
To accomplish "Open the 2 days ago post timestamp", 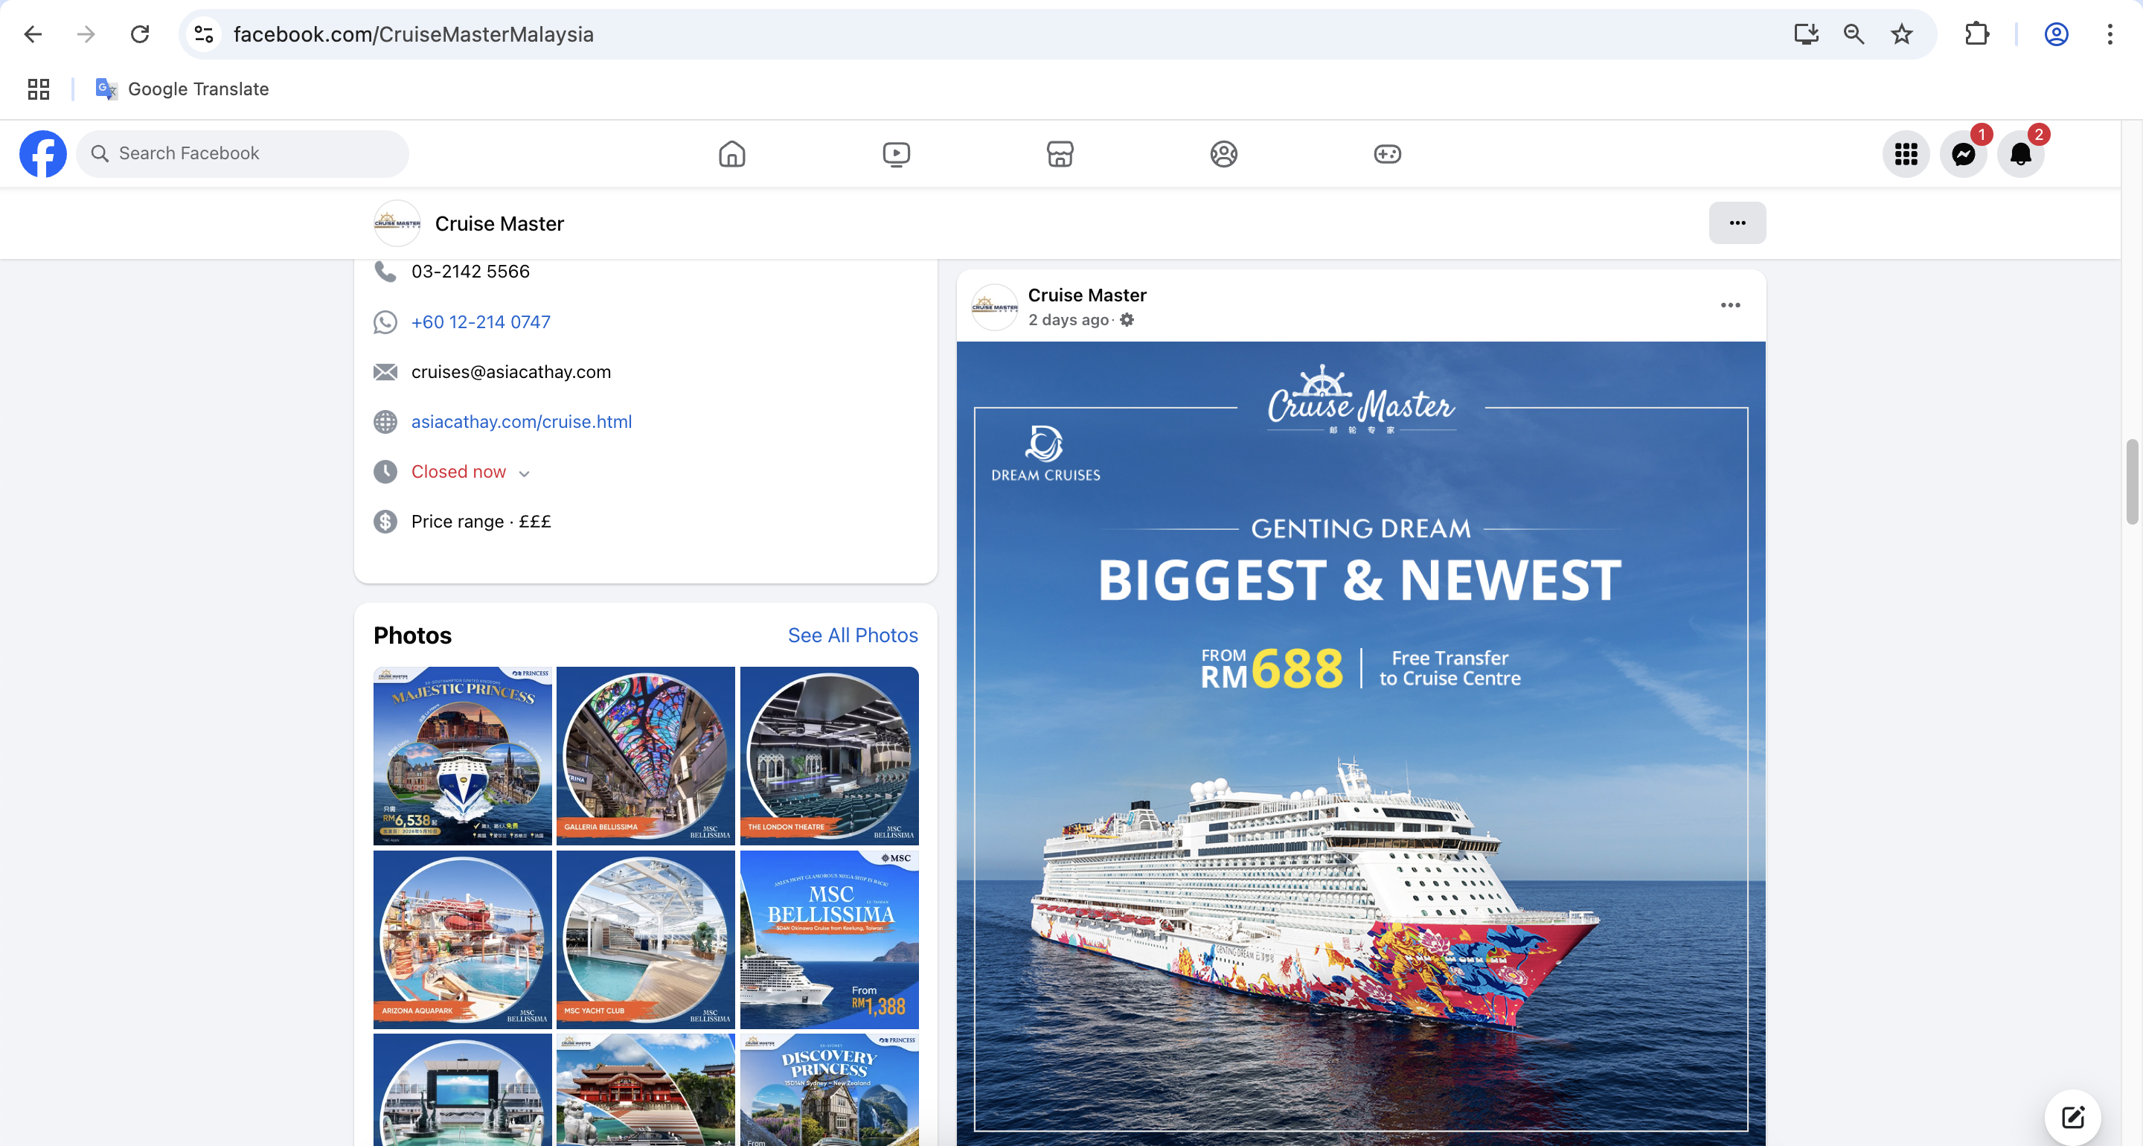I will [x=1069, y=321].
